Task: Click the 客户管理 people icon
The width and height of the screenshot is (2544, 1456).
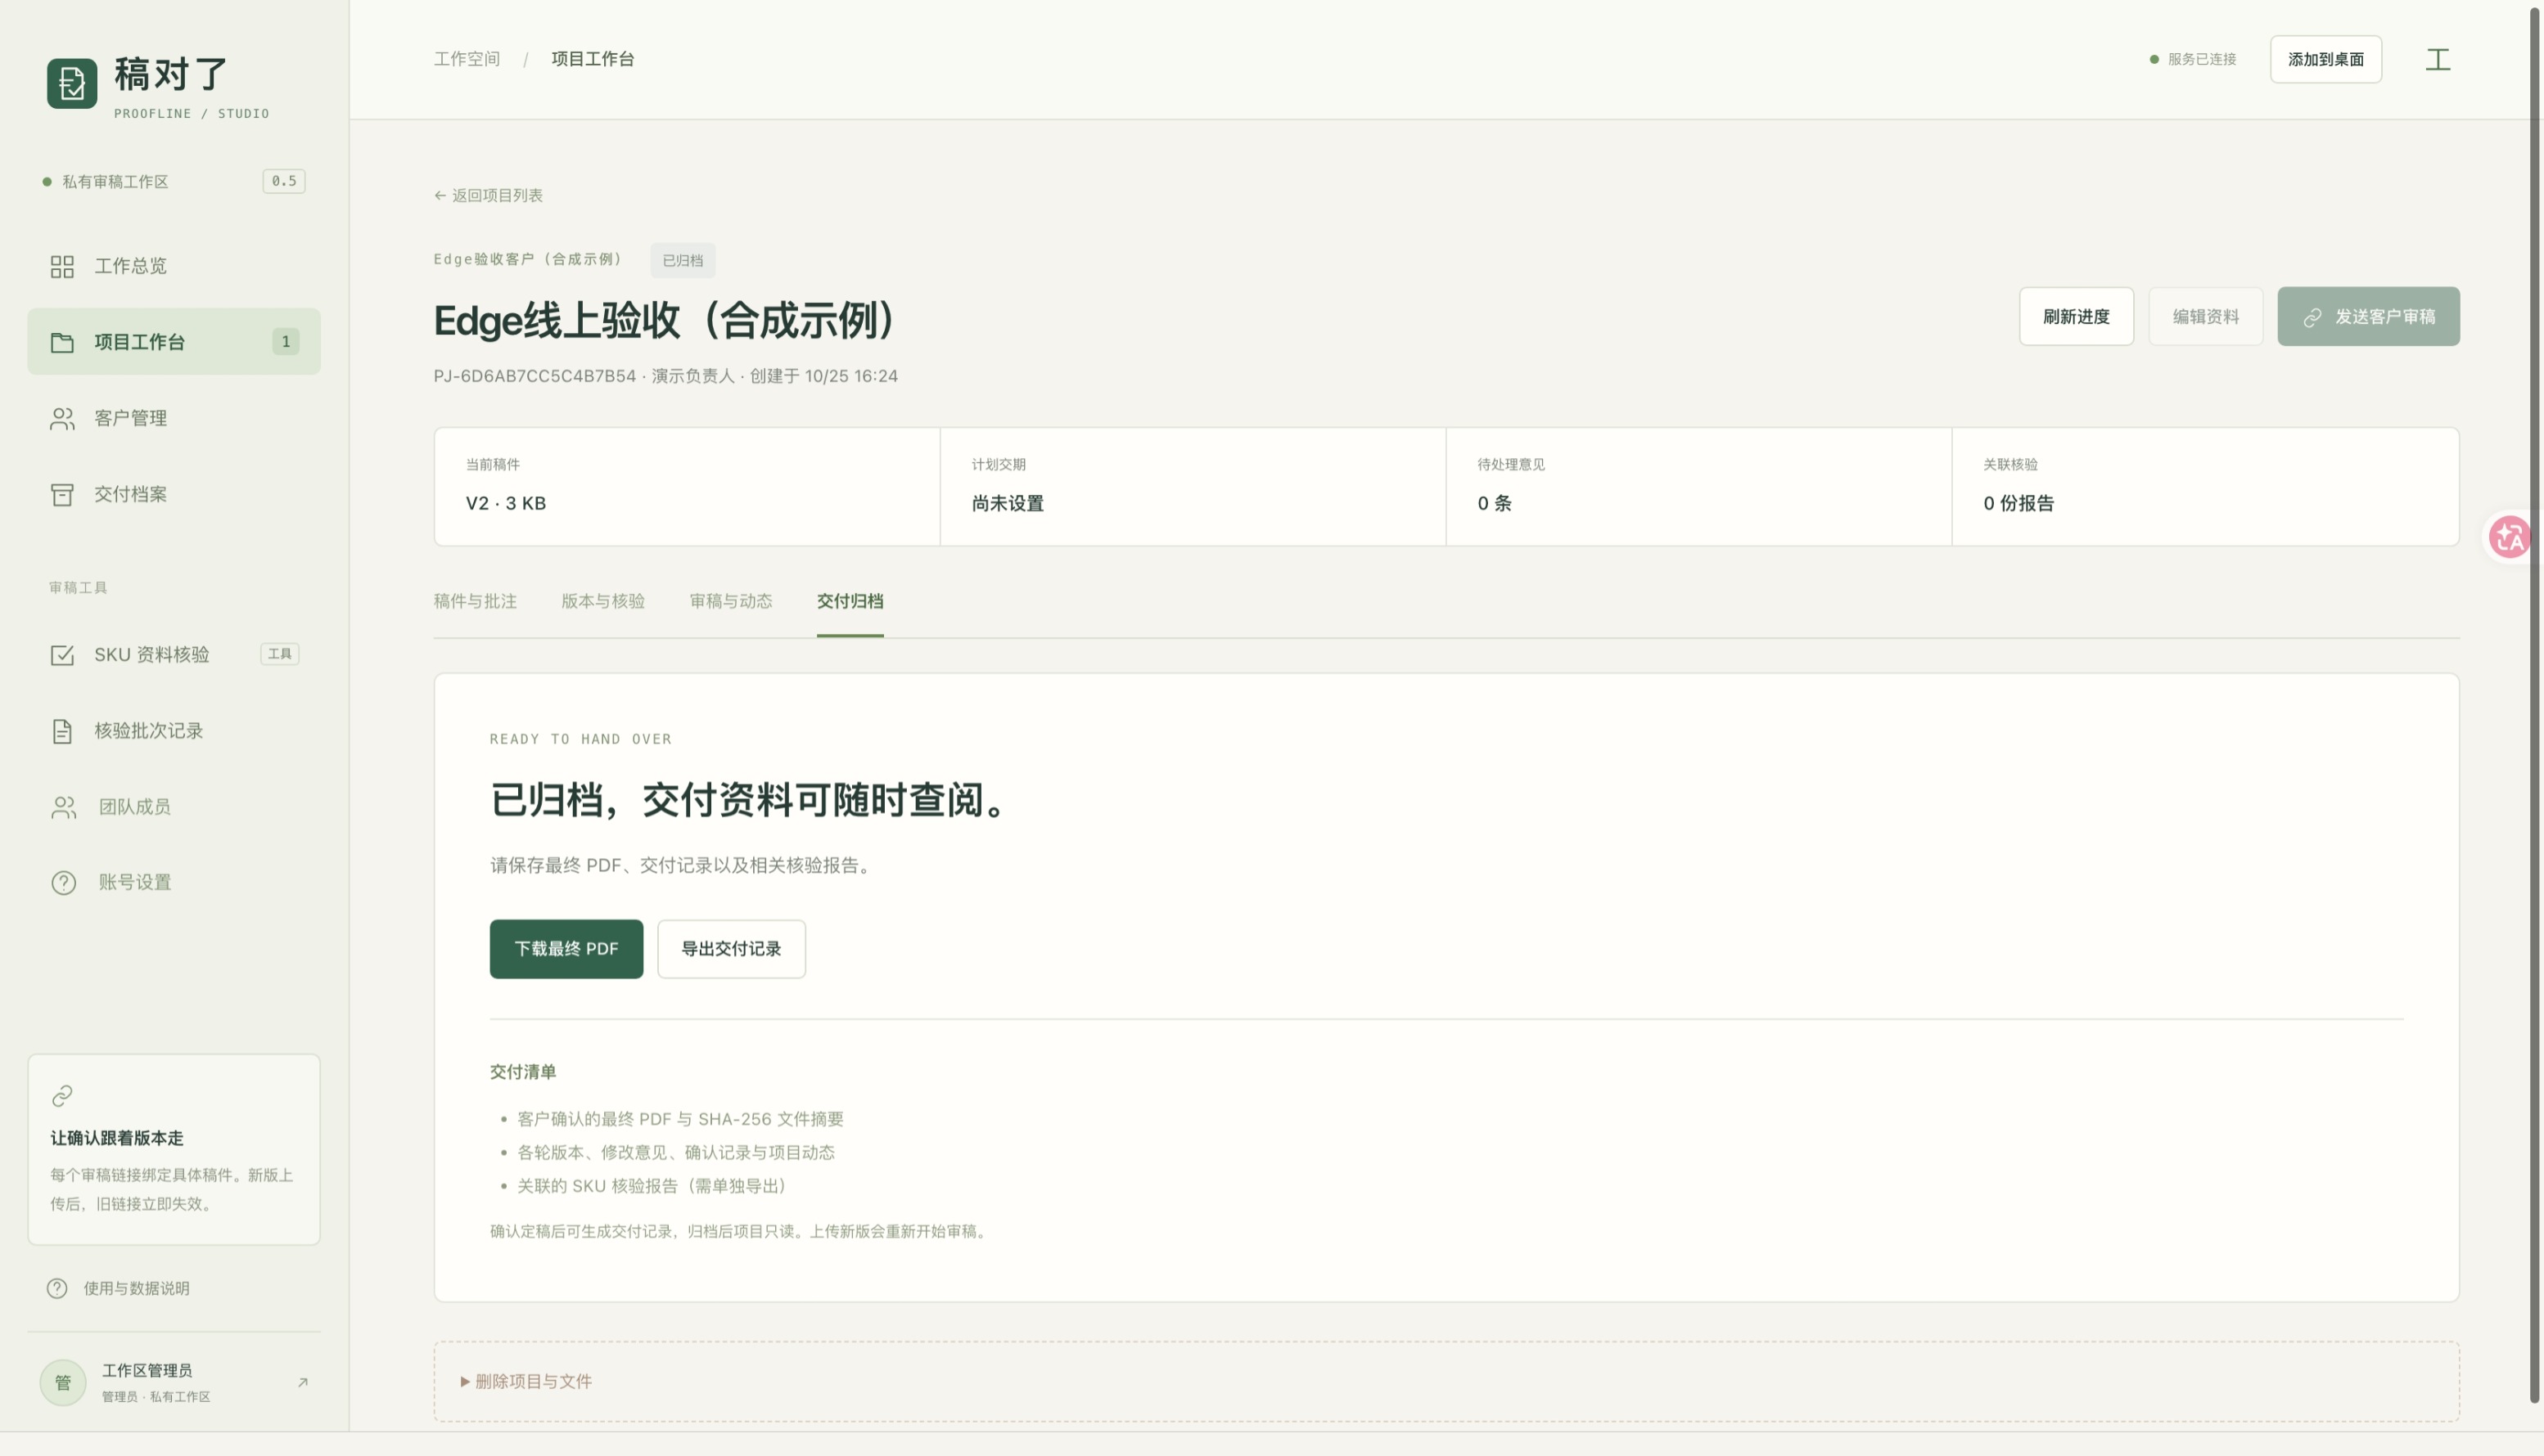Action: pyautogui.click(x=62, y=418)
